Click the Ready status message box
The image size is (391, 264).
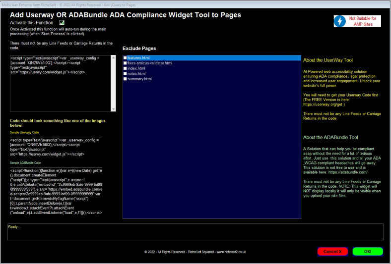[x=195, y=232]
